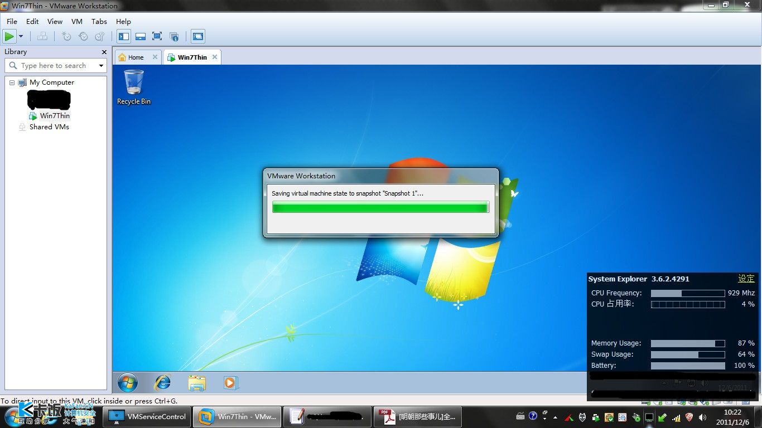
Task: Click Safely Remove Hardware tray icon
Action: click(x=663, y=417)
